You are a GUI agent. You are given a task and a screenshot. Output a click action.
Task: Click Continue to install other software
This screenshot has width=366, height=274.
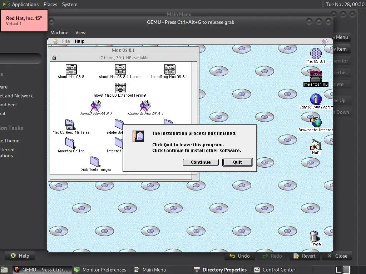point(201,162)
